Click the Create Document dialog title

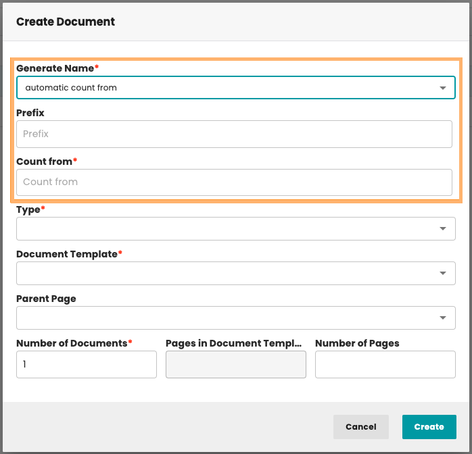(66, 22)
